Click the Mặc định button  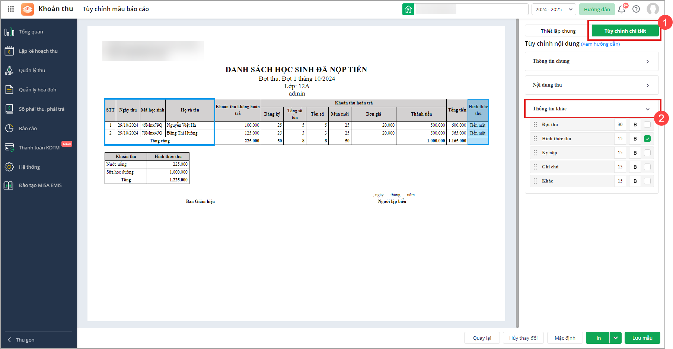click(565, 338)
